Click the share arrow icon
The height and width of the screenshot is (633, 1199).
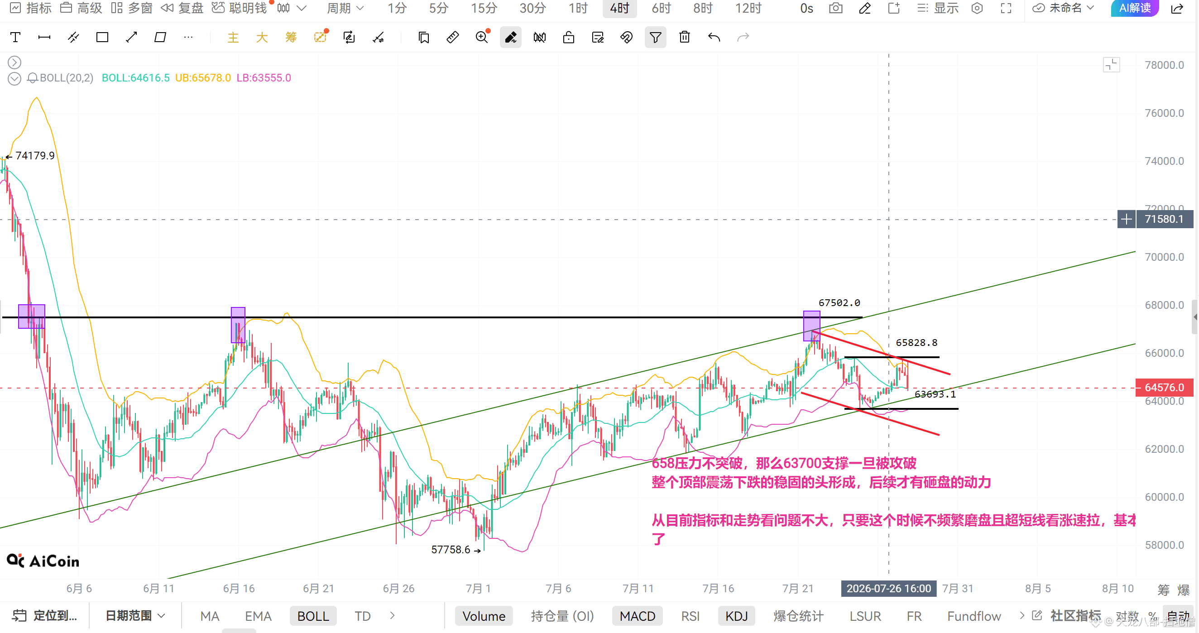(x=1177, y=9)
